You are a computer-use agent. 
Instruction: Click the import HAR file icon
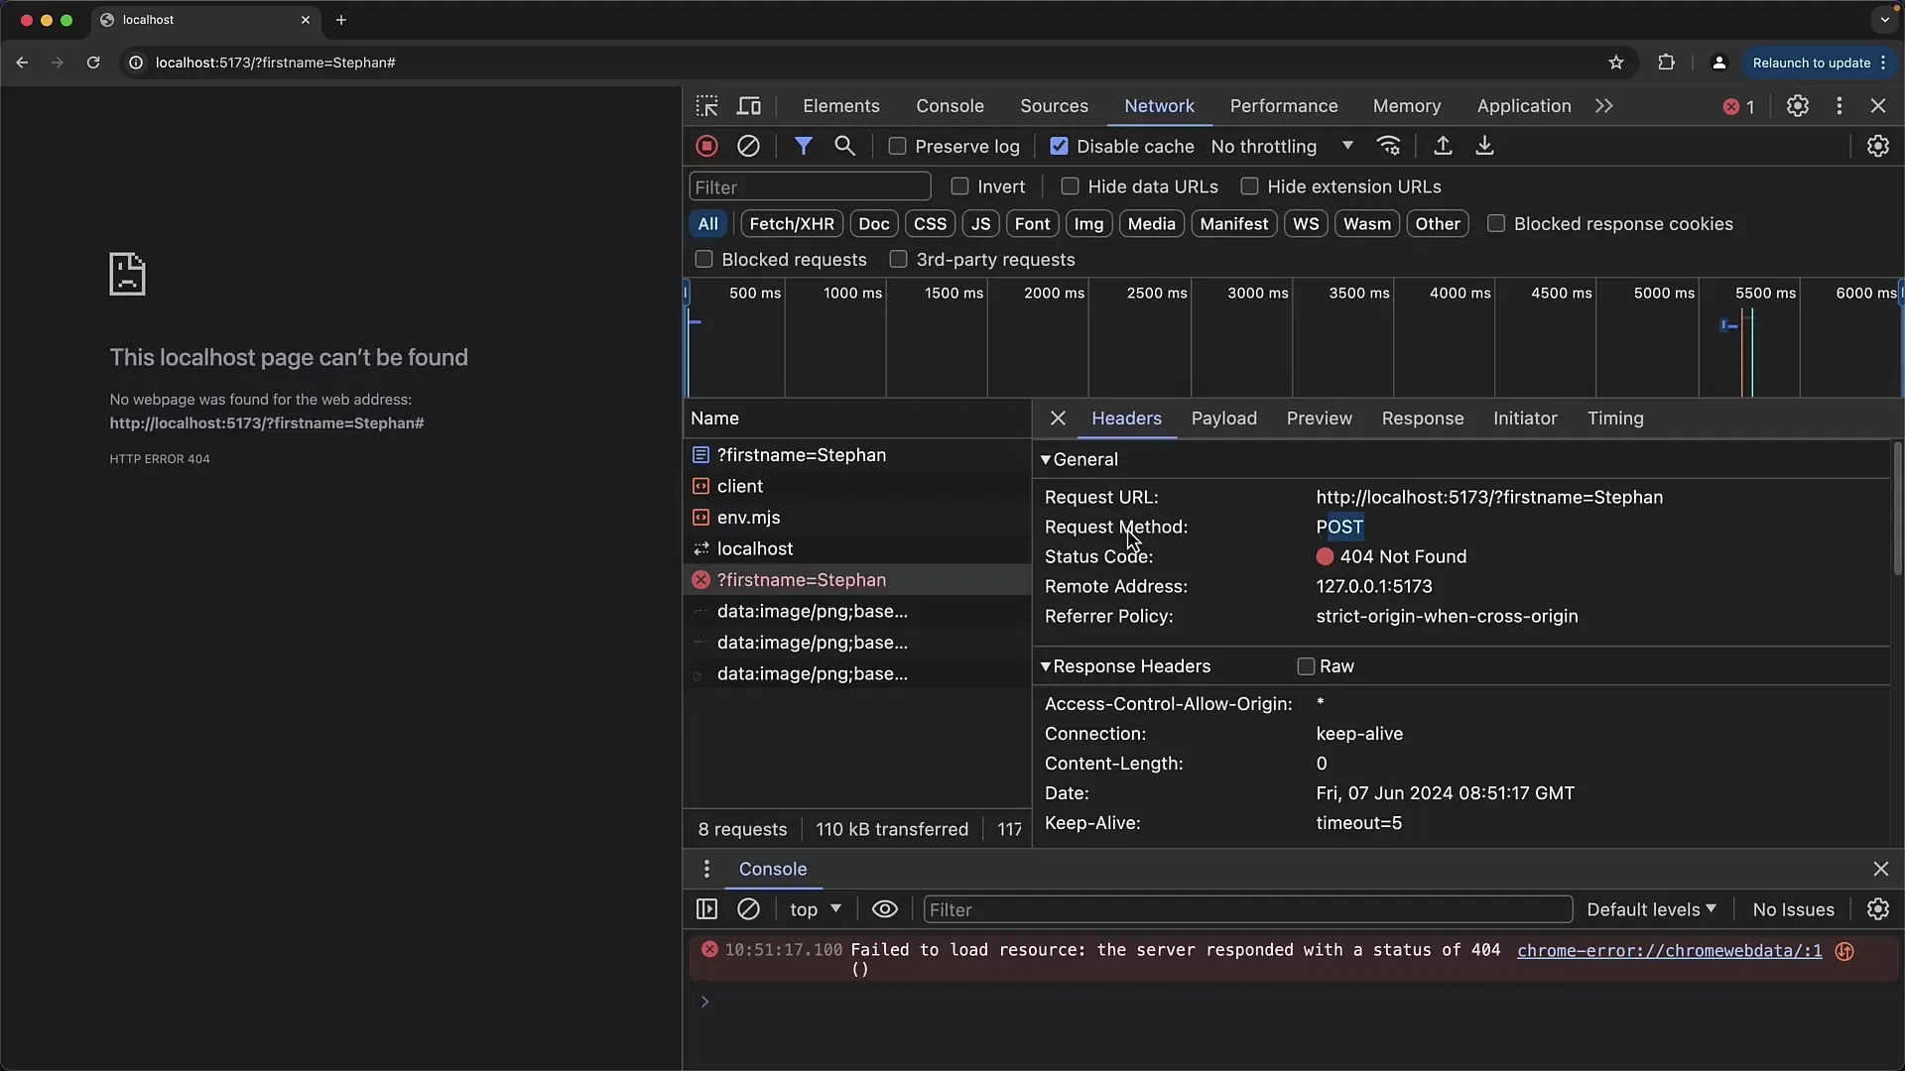pyautogui.click(x=1444, y=145)
